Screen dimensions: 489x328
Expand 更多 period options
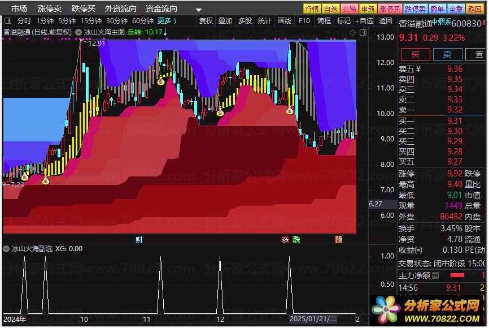pos(167,21)
